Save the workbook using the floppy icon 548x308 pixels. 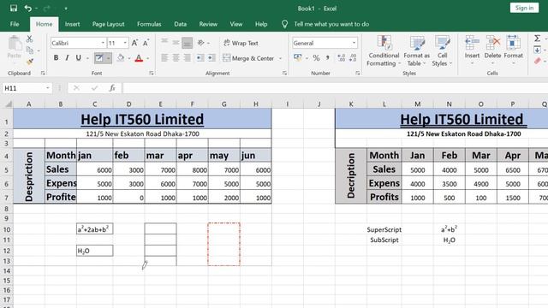[x=14, y=9]
